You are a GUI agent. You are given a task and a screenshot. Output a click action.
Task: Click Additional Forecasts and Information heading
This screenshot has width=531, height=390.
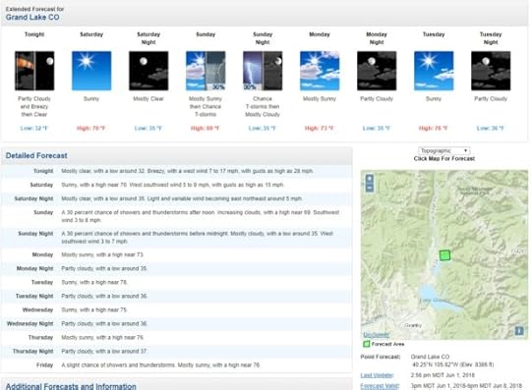pos(71,386)
